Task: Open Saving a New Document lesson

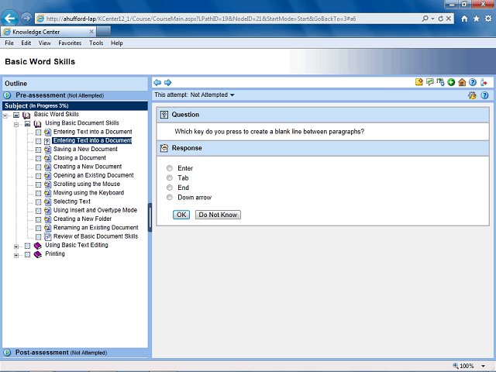Action: [85, 149]
